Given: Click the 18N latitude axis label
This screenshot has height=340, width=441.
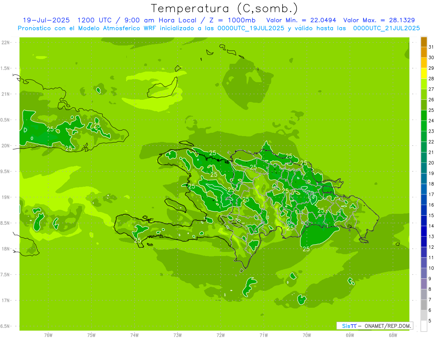Looking at the screenshot, I should pyautogui.click(x=5, y=249).
